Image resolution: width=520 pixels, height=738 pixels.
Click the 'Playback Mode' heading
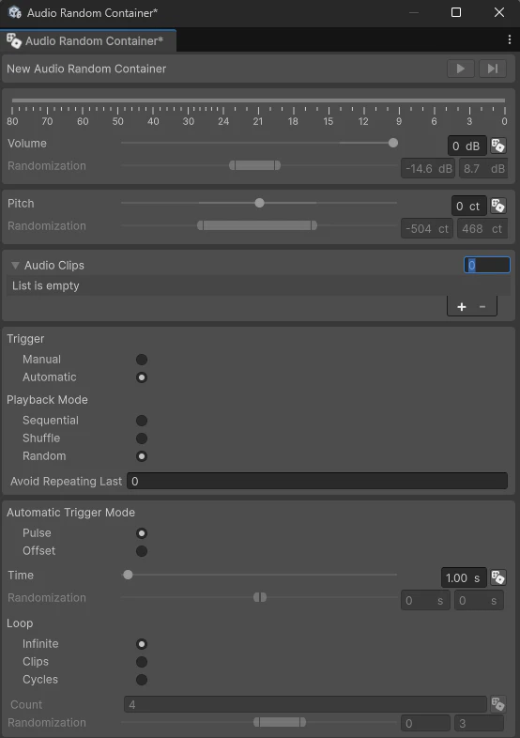(x=47, y=400)
